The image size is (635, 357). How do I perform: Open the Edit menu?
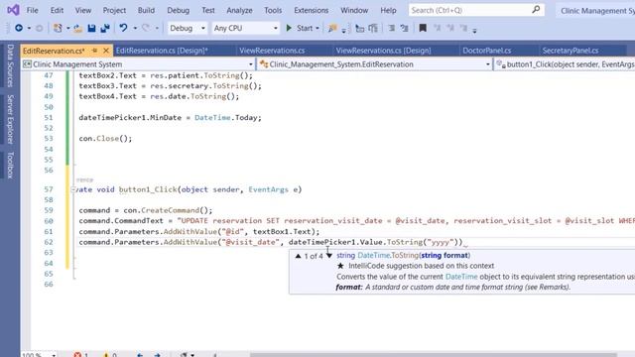pyautogui.click(x=57, y=10)
